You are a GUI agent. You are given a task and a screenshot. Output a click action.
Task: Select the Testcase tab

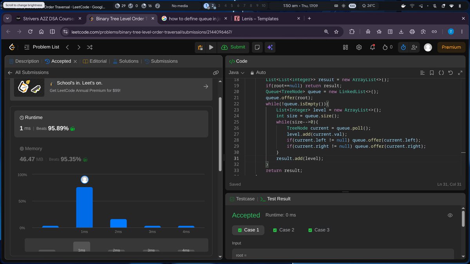(x=242, y=199)
